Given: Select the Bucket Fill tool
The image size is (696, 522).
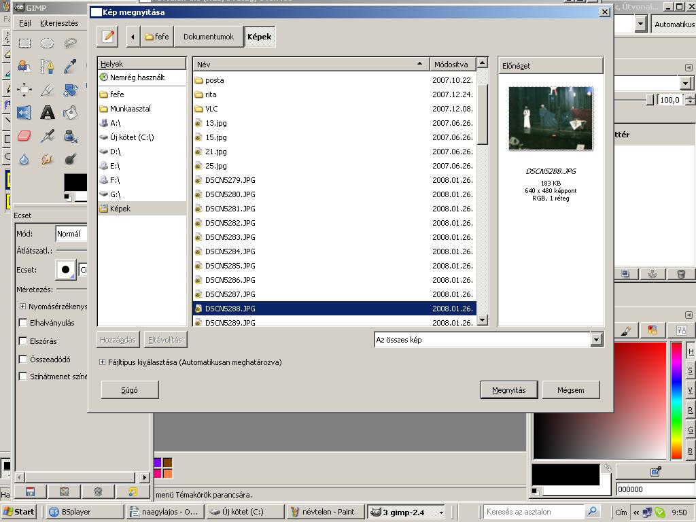Looking at the screenshot, I should click(70, 113).
